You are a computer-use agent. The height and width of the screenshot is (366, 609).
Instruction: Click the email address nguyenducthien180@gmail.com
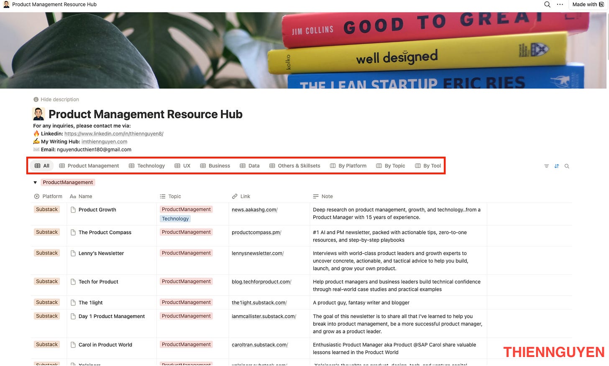[94, 150]
